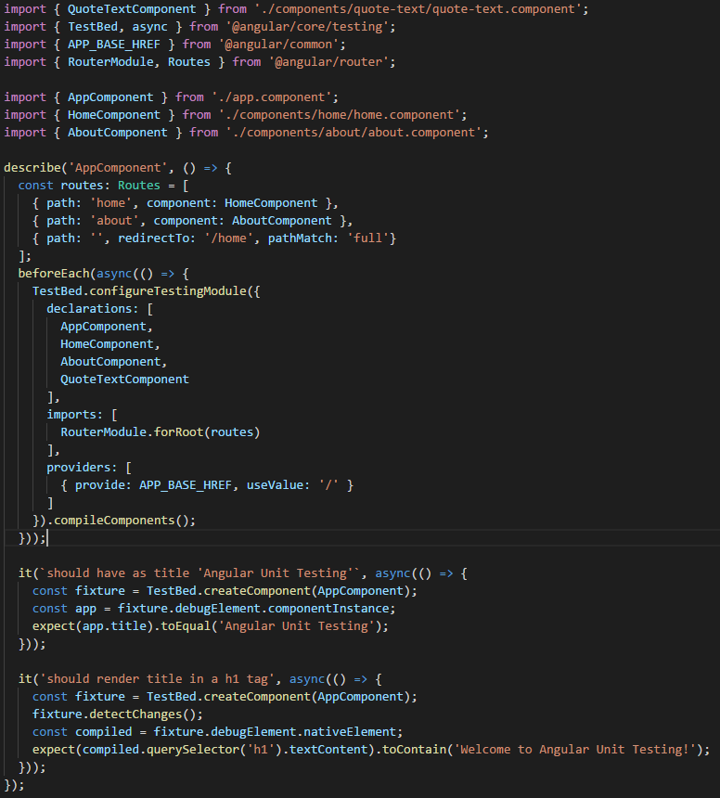Click 'fixture.detectChanges();' line
720x798 pixels.
[118, 714]
